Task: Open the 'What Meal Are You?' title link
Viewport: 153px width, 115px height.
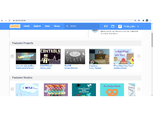Action: pos(123,66)
